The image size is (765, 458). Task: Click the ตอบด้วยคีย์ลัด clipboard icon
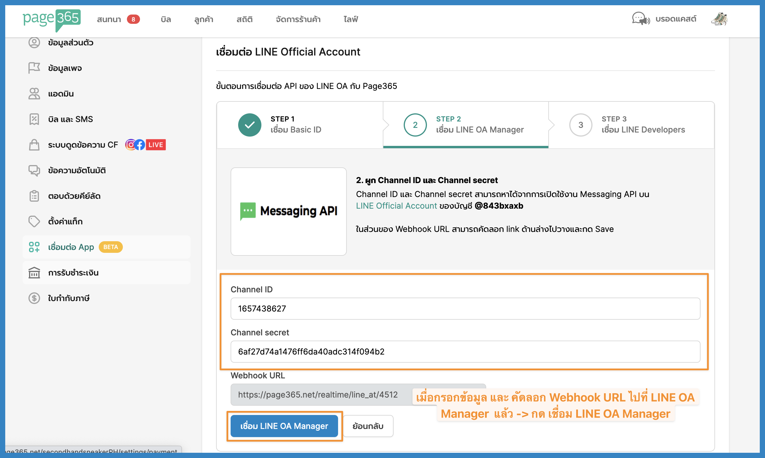34,196
